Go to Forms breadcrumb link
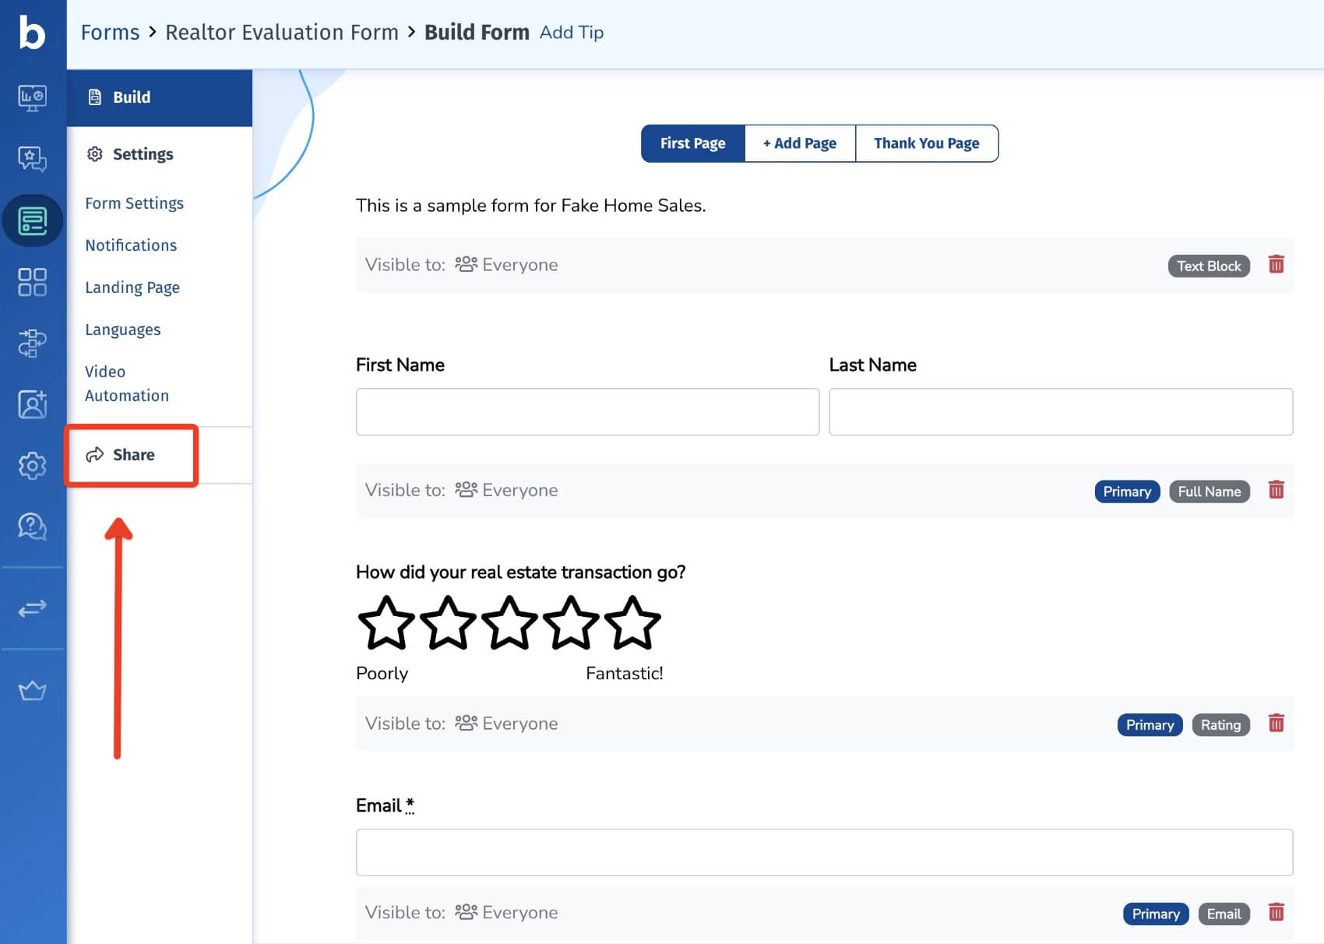 (110, 33)
